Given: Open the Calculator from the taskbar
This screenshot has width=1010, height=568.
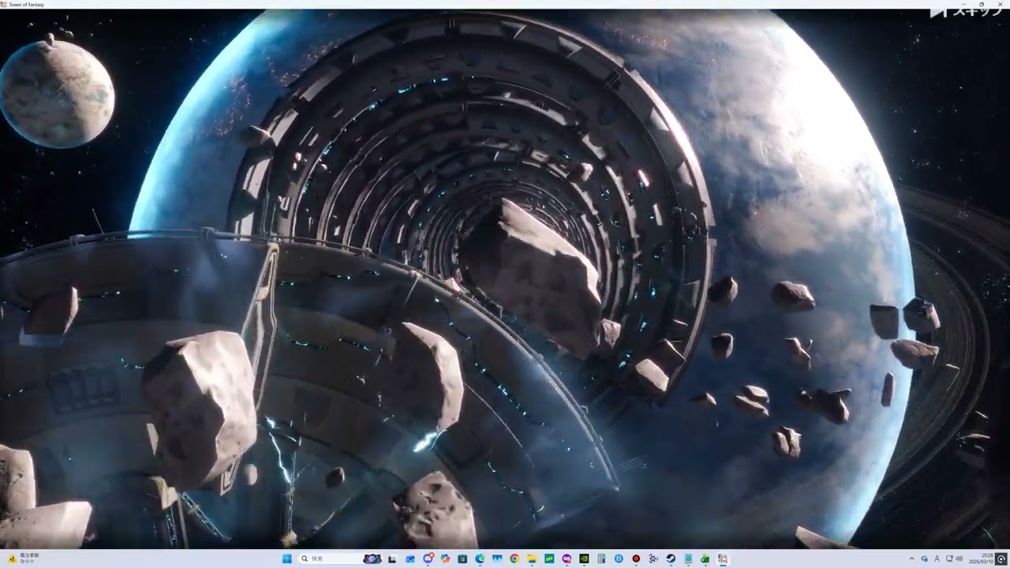Looking at the screenshot, I should coord(601,559).
